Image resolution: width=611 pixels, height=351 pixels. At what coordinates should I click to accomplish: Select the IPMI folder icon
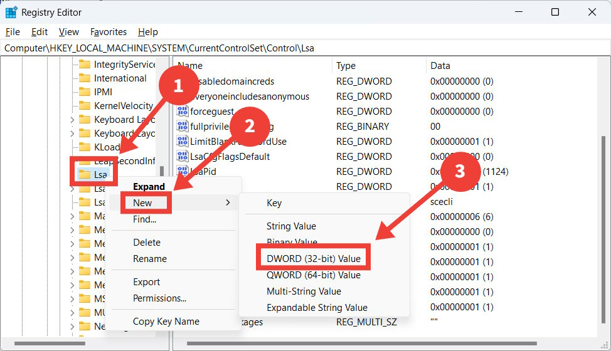pos(85,92)
